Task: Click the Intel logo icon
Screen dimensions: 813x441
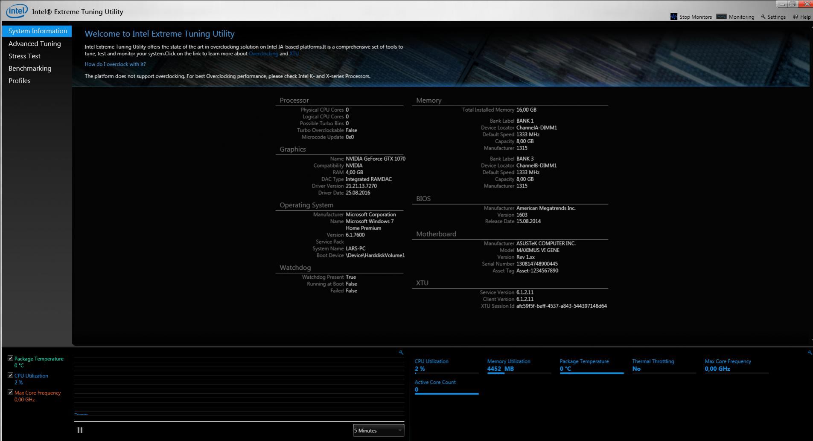Action: coord(17,11)
